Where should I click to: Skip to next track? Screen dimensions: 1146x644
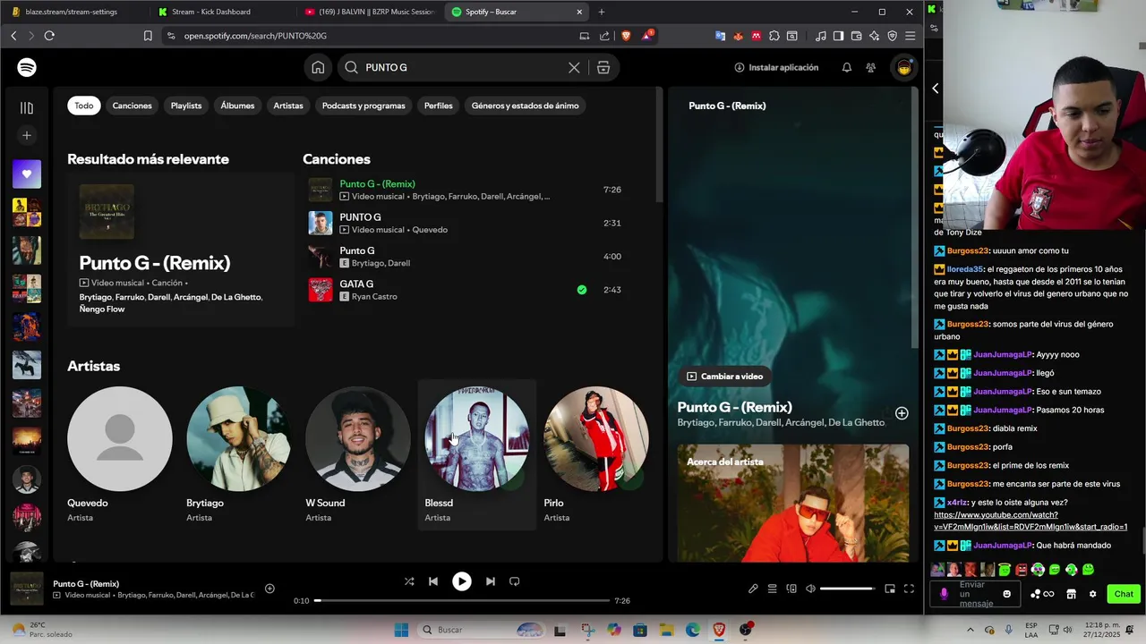490,581
